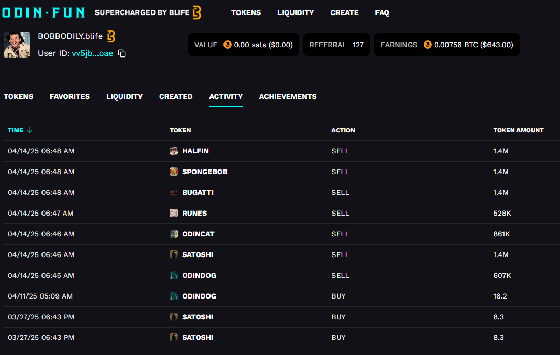Open the CREATED tab
The width and height of the screenshot is (560, 355).
coord(176,96)
